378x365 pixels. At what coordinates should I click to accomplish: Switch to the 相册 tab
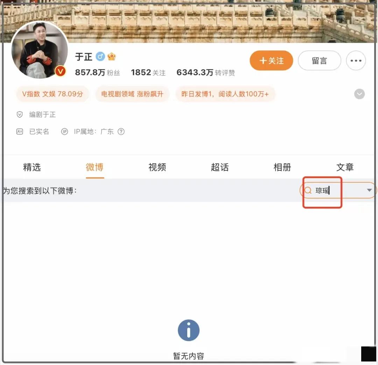coord(282,167)
